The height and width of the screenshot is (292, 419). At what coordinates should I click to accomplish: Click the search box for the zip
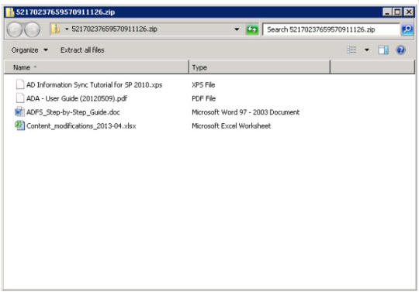[x=331, y=29]
